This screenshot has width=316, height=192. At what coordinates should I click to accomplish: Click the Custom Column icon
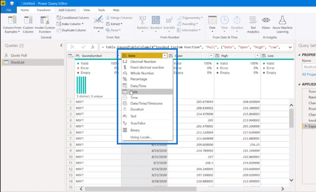click(28, 20)
